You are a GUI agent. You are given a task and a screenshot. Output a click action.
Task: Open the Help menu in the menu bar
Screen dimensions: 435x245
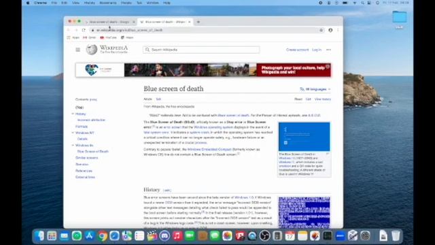(167, 3)
